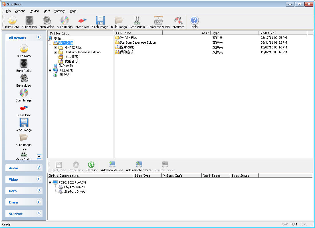The width and height of the screenshot is (315, 228).
Task: Expand the StarPort sidebar section
Action: tap(39, 213)
